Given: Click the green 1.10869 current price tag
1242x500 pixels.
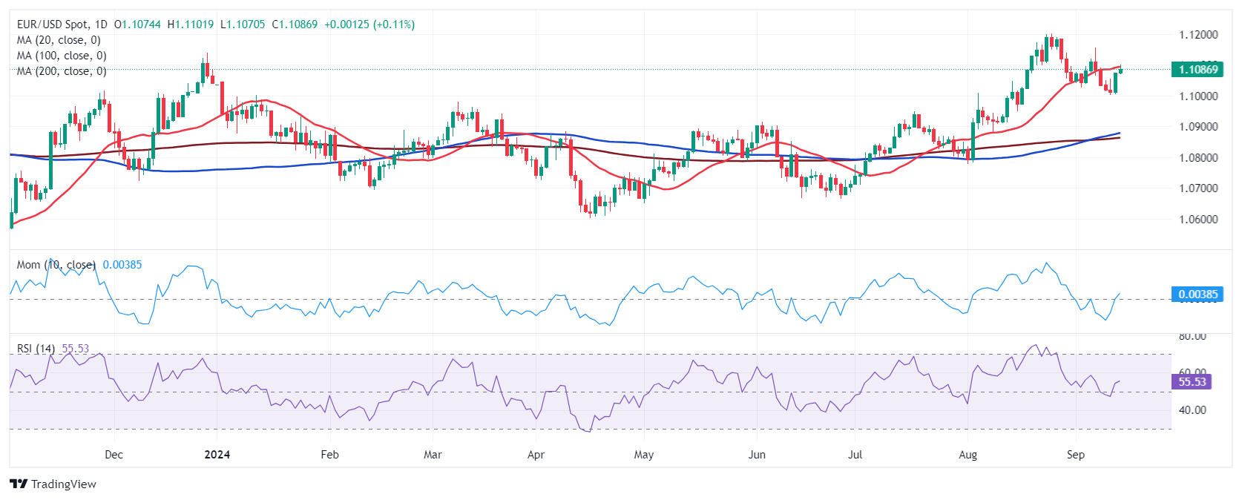Looking at the screenshot, I should click(1197, 70).
